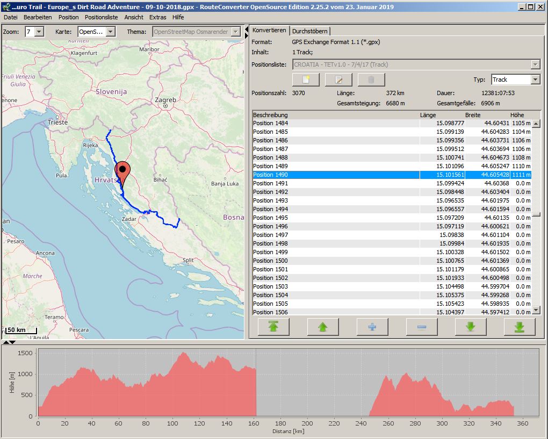Move selected position up one row
This screenshot has width=548, height=439.
click(323, 327)
